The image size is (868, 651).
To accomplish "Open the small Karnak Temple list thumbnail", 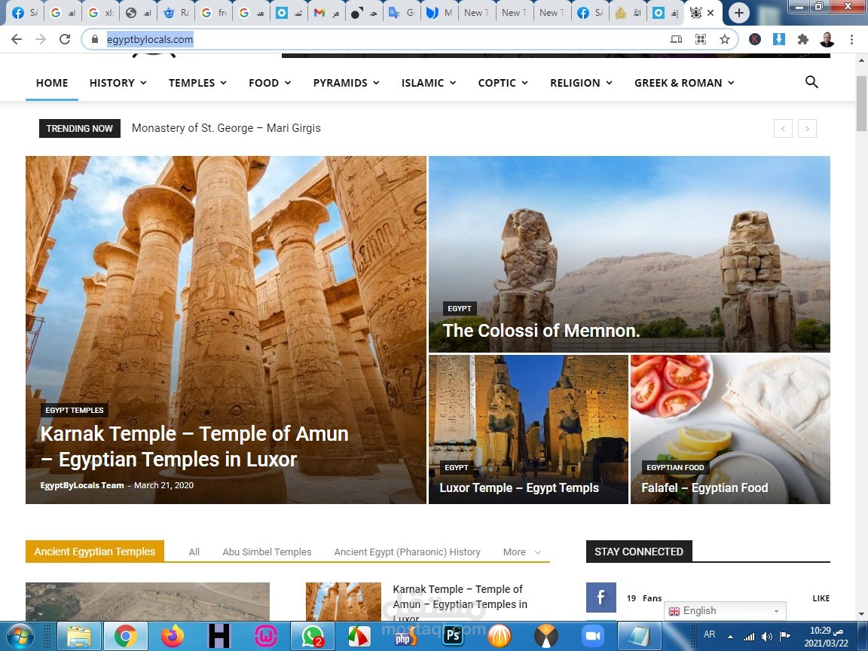I will tap(344, 602).
